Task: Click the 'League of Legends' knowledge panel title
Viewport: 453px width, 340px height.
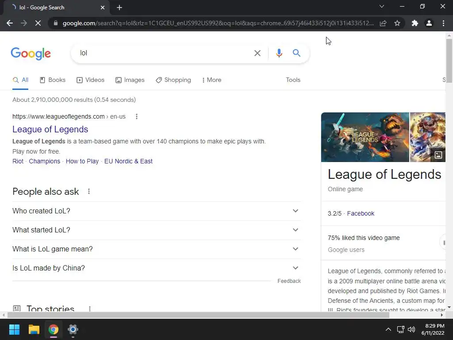Action: (x=384, y=174)
